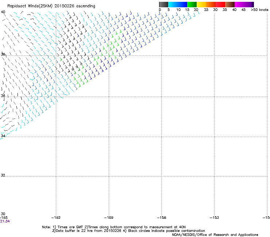Click the longitude label '-165'
The height and width of the screenshot is (237, 270).
(x=4, y=218)
